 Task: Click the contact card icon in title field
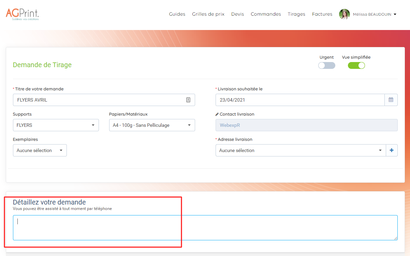point(188,100)
